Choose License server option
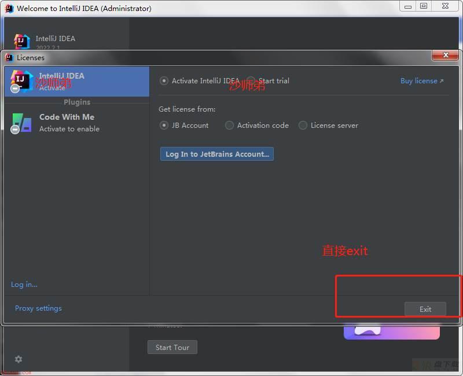The width and height of the screenshot is (463, 376). pyautogui.click(x=303, y=126)
